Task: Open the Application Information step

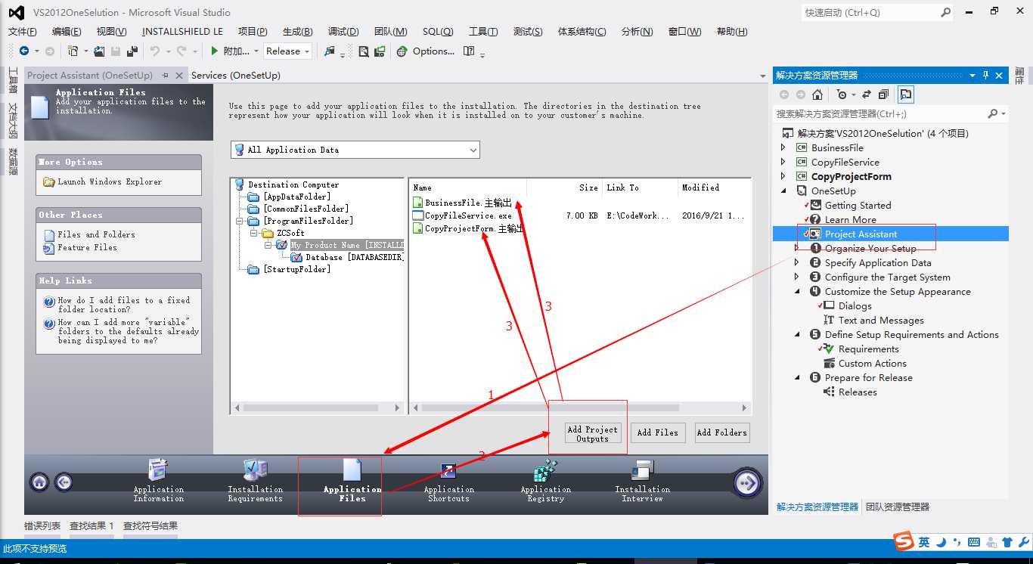Action: pyautogui.click(x=159, y=480)
